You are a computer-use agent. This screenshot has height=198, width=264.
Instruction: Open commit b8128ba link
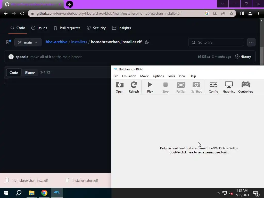(204, 57)
